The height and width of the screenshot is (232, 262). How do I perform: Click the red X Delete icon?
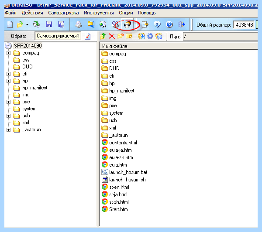[112, 36]
